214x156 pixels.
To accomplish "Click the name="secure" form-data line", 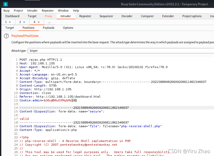I will click(62, 111).
